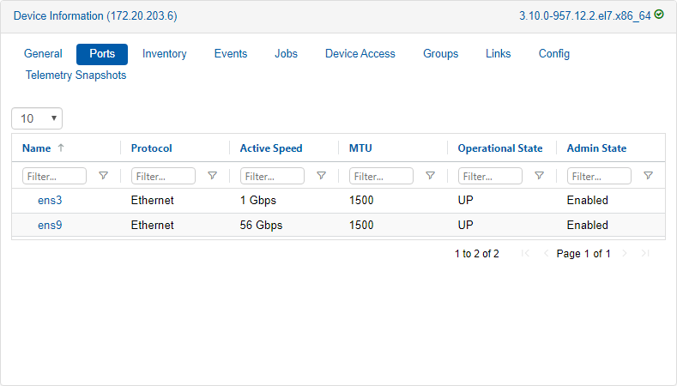
Task: Click the Admin State filter funnel icon
Action: (x=648, y=176)
